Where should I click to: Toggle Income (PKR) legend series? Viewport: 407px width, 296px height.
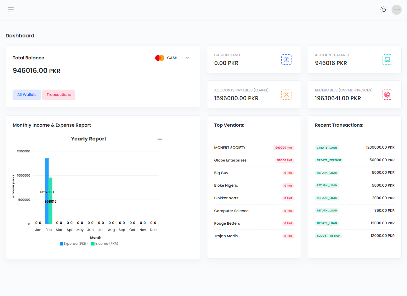[x=105, y=244]
